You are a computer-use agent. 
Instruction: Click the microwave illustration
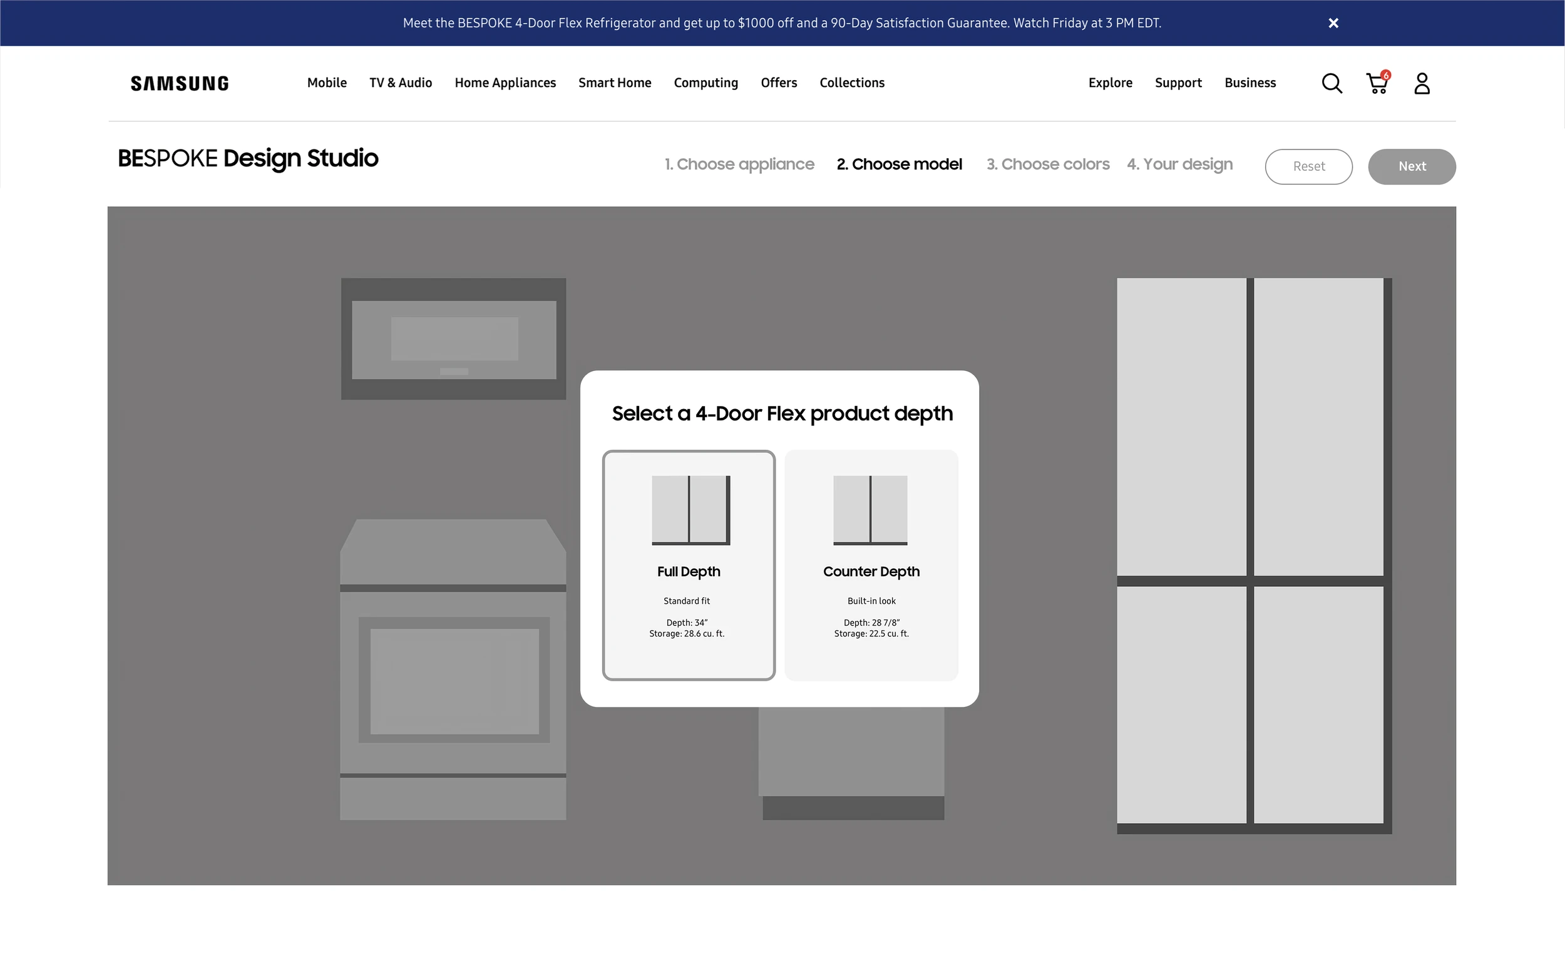[453, 338]
